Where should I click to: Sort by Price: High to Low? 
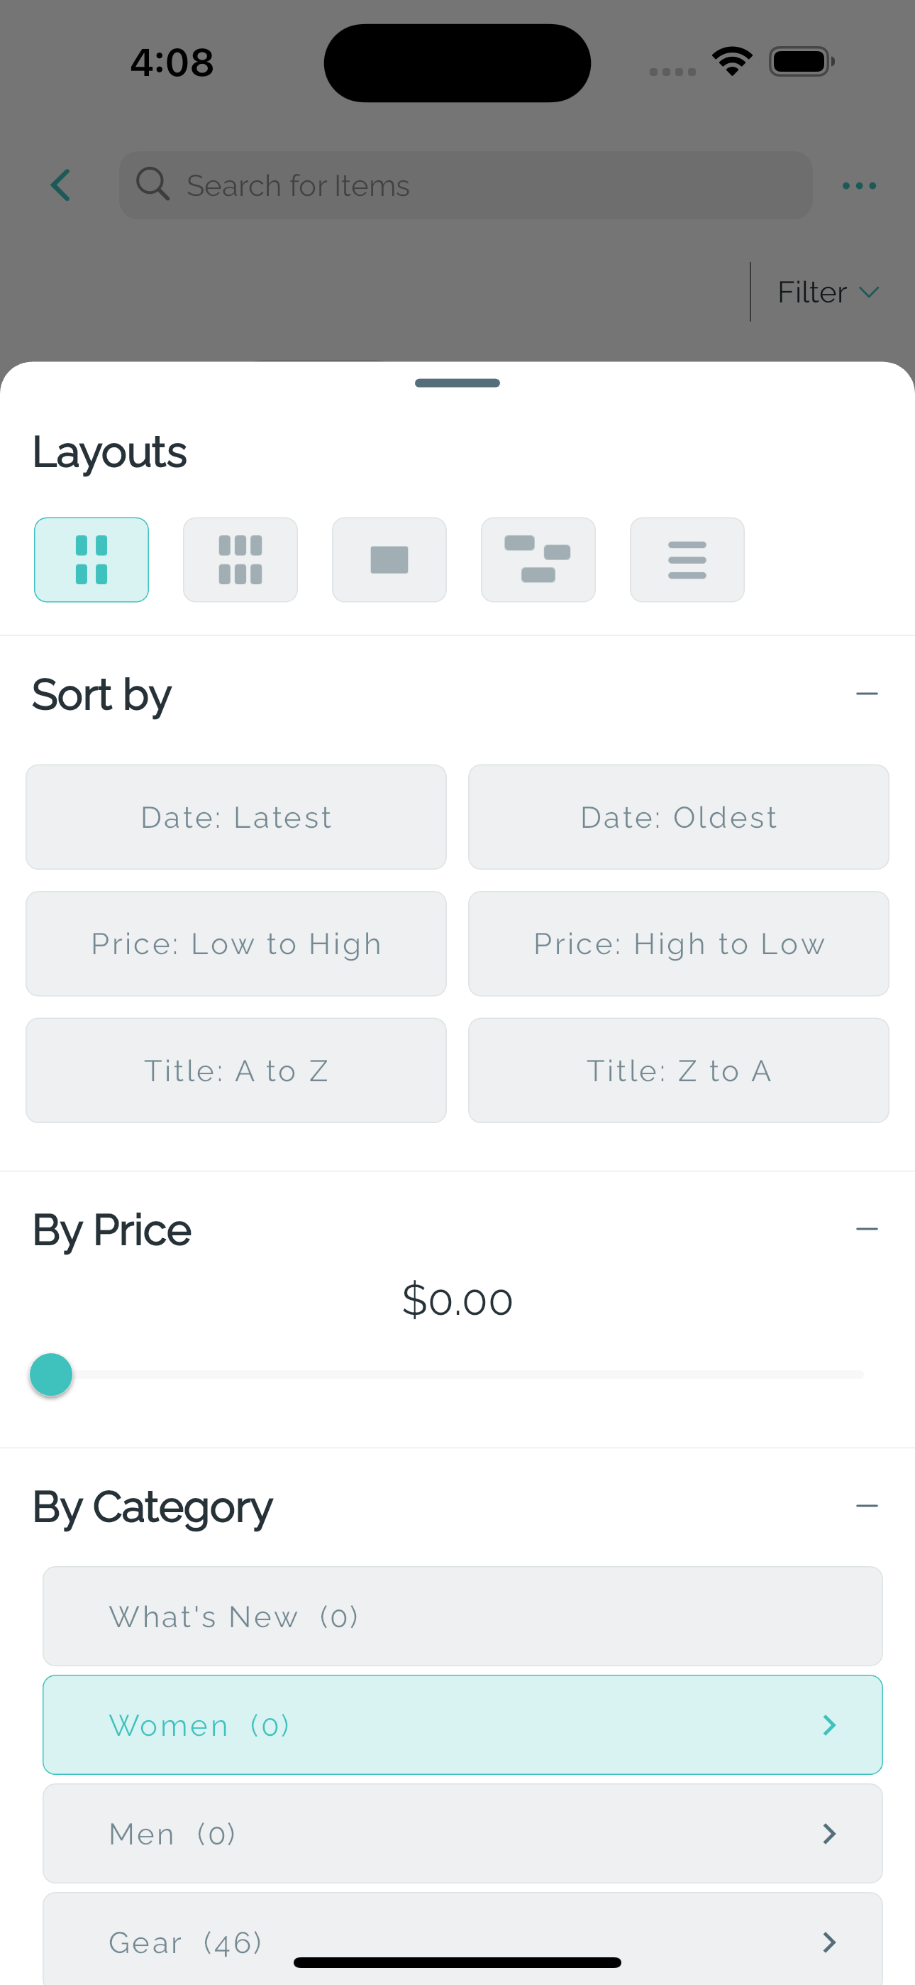(679, 944)
